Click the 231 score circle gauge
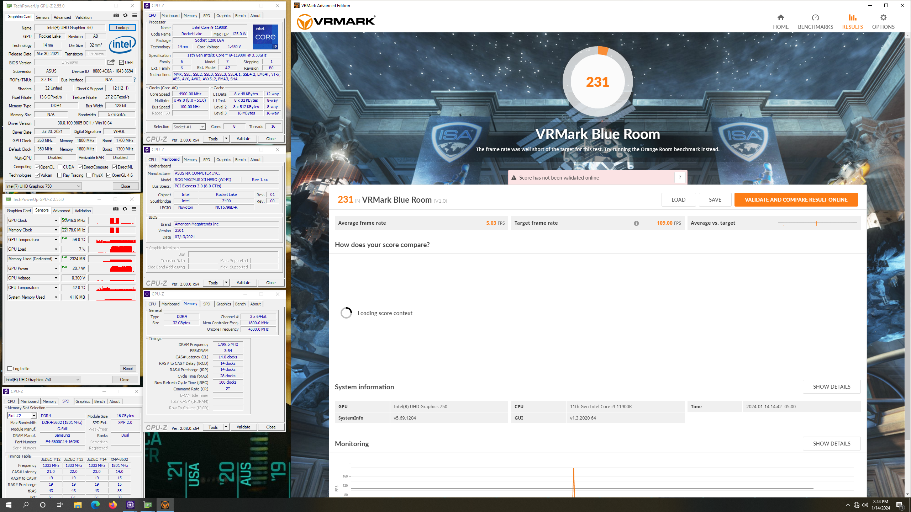This screenshot has height=512, width=911. tap(597, 82)
